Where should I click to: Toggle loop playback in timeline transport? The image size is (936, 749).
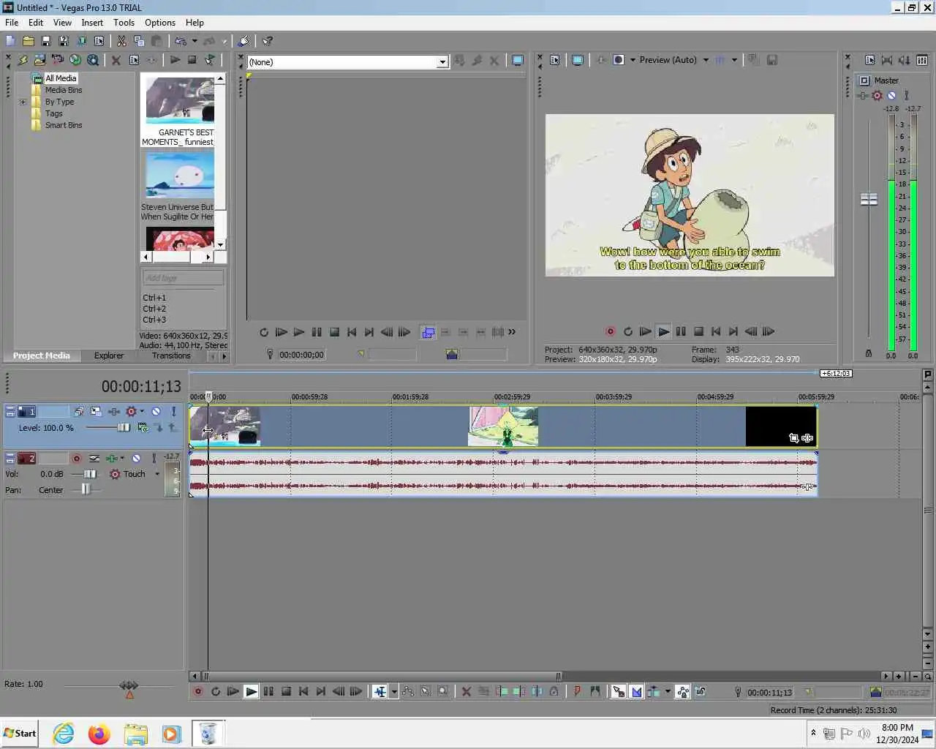pyautogui.click(x=215, y=691)
